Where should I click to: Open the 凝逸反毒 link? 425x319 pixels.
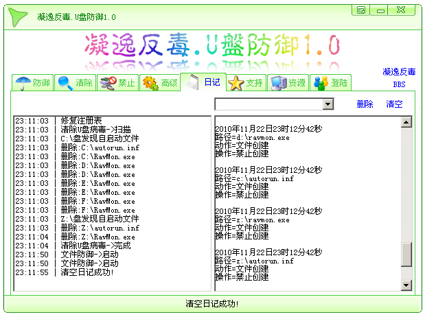[399, 72]
